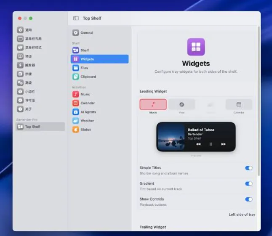This screenshot has height=236, width=272.
Task: Open the Files settings item
Action: click(x=99, y=68)
